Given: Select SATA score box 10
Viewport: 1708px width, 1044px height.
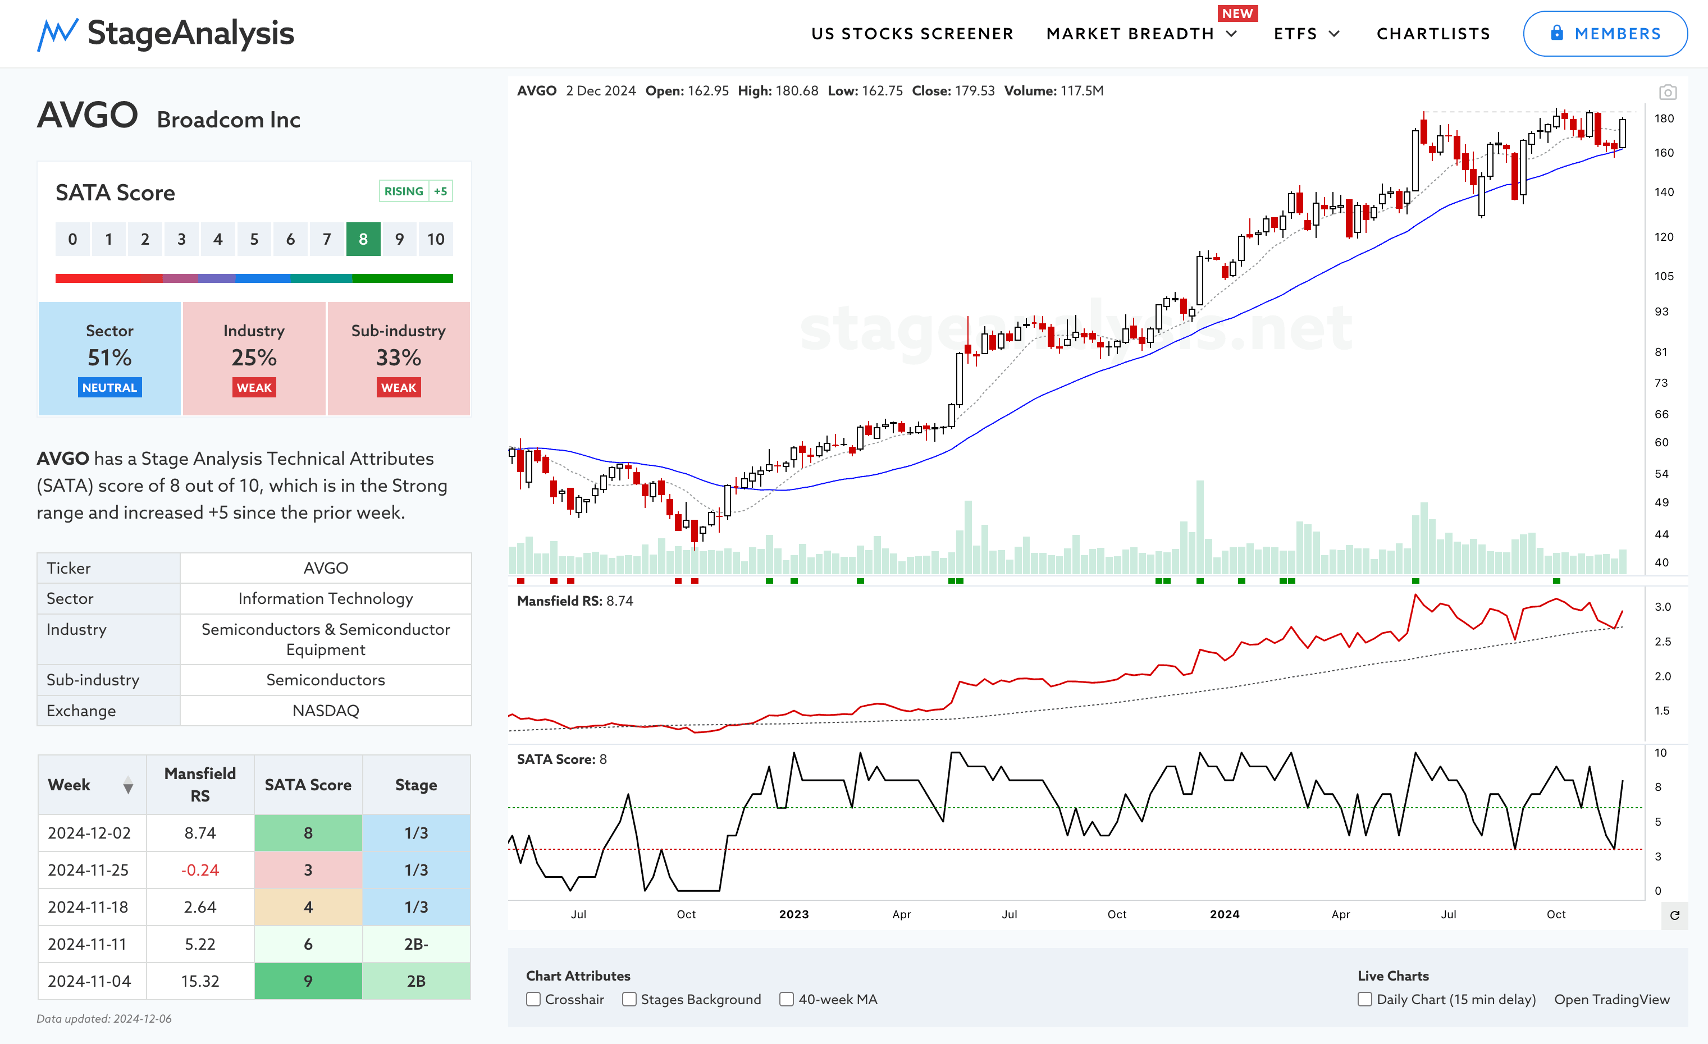Looking at the screenshot, I should (435, 239).
